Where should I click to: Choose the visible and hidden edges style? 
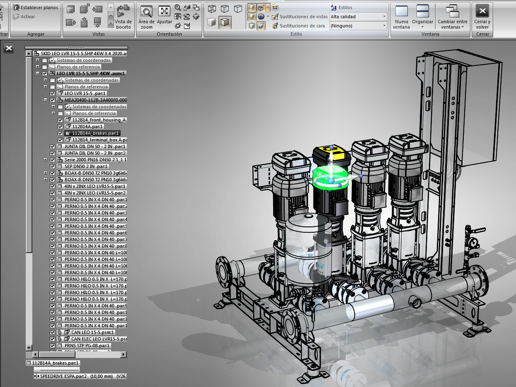pyautogui.click(x=225, y=9)
